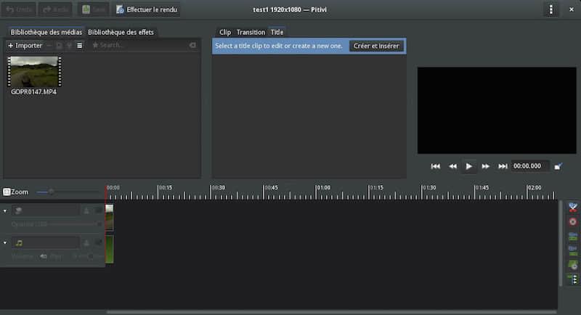Viewport: 581px width, 315px height.
Task: Click Effectuer le rendu button
Action: point(147,9)
